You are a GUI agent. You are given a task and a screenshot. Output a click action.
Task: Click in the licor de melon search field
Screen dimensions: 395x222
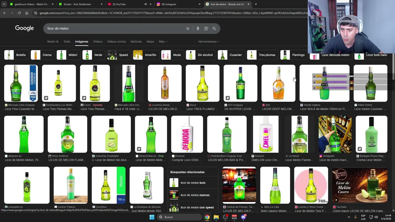tap(114, 28)
